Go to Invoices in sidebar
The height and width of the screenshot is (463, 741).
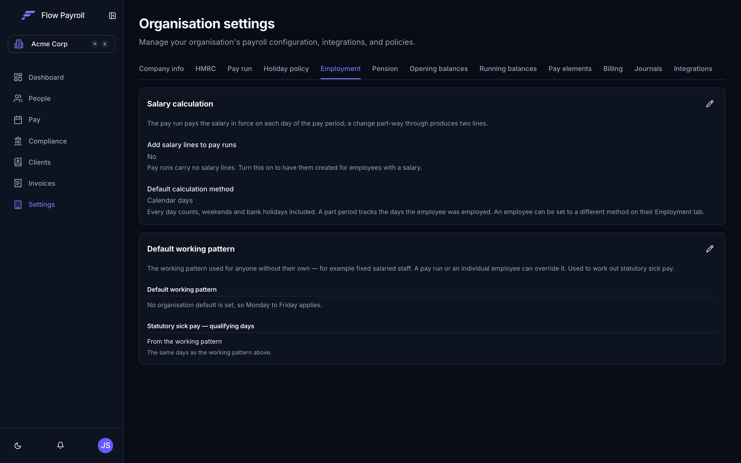pyautogui.click(x=61, y=183)
